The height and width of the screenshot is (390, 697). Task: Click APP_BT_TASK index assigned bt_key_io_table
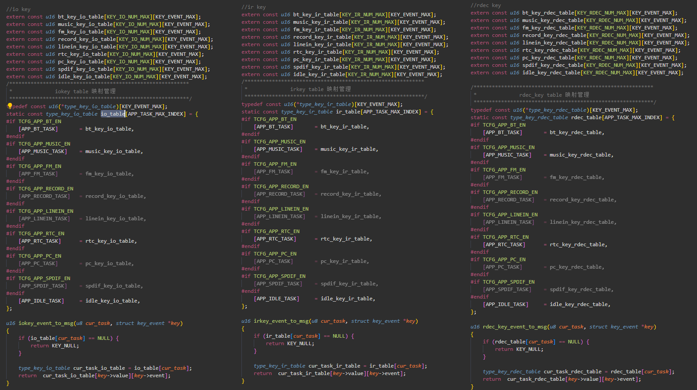point(38,129)
